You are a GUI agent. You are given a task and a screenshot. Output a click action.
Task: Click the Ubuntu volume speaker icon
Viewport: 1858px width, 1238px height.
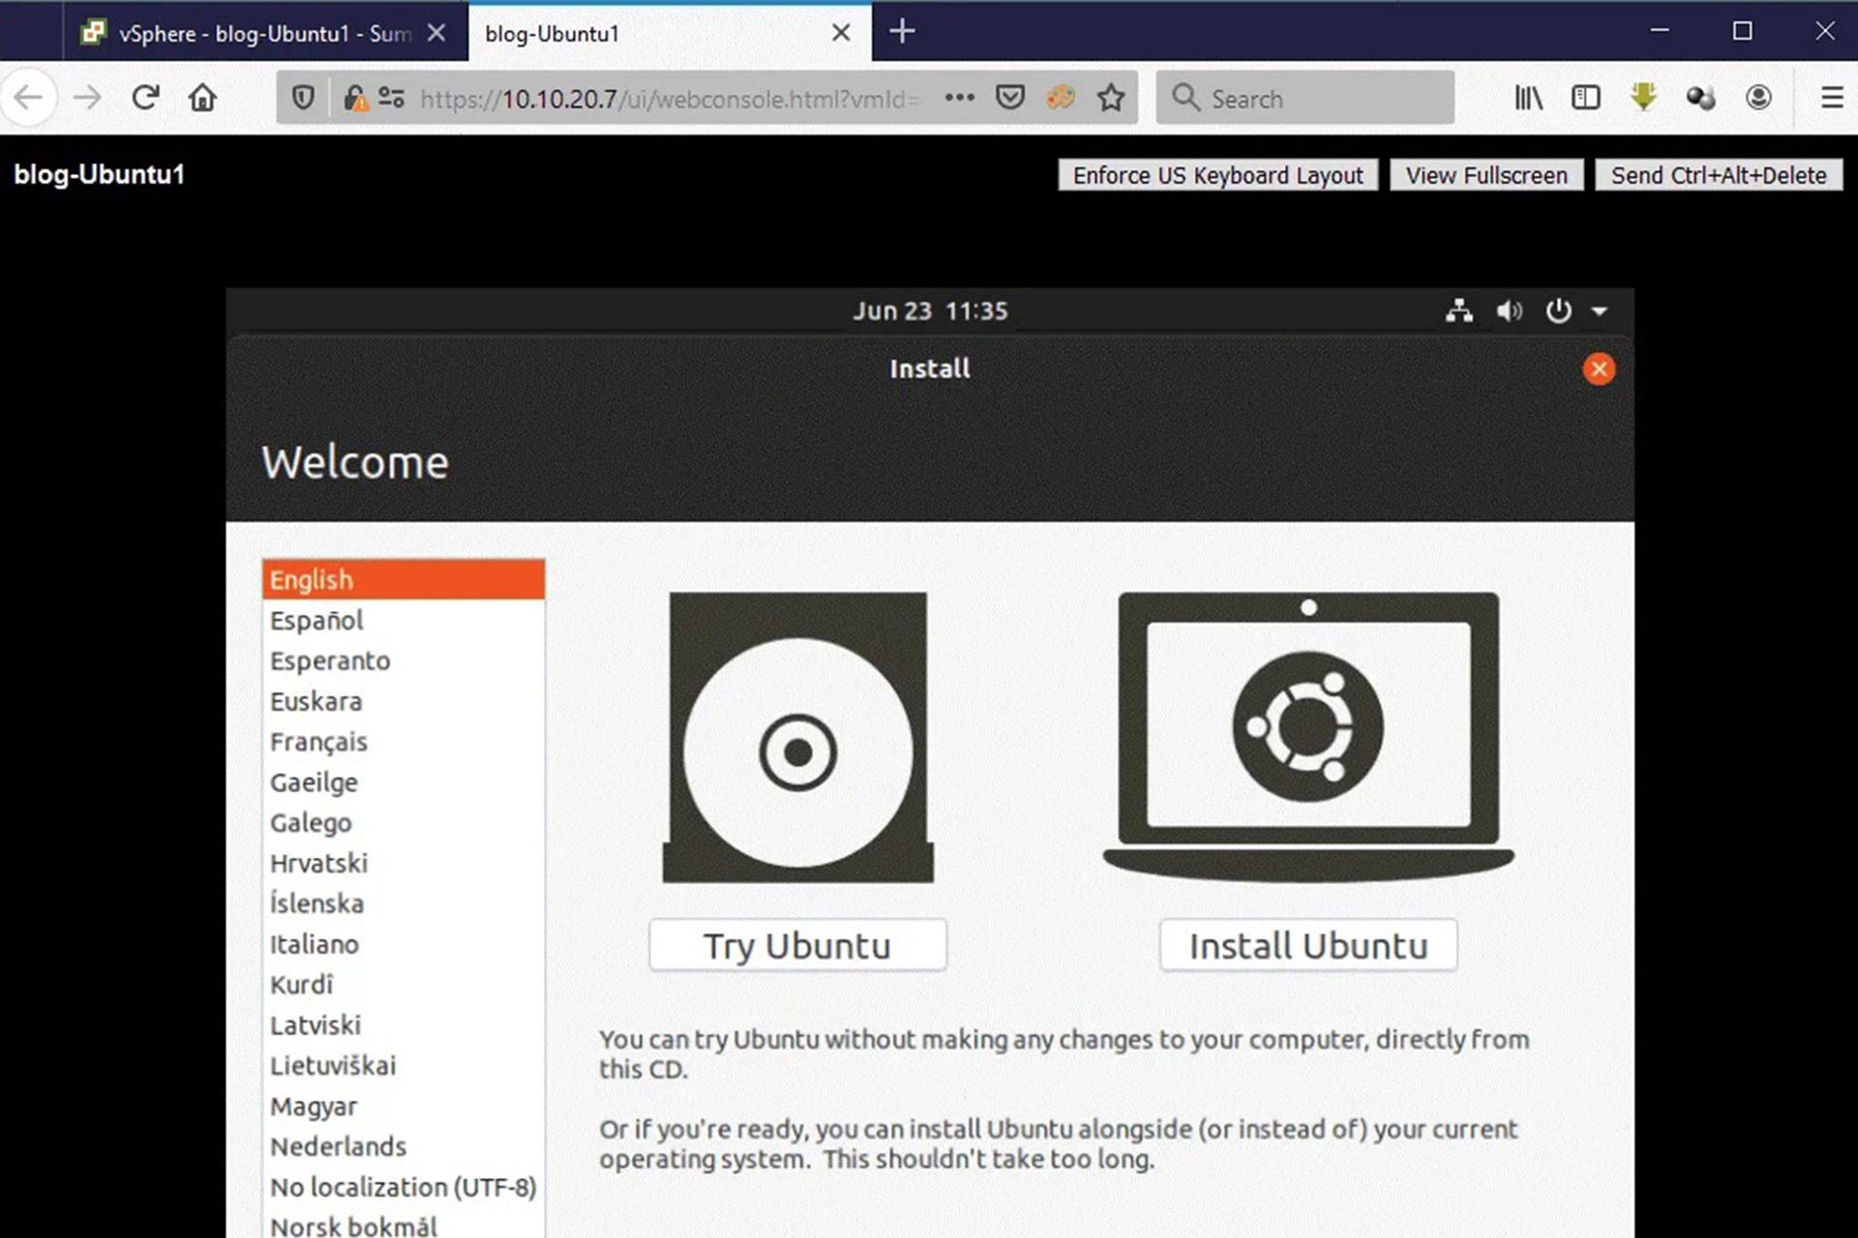click(1509, 310)
